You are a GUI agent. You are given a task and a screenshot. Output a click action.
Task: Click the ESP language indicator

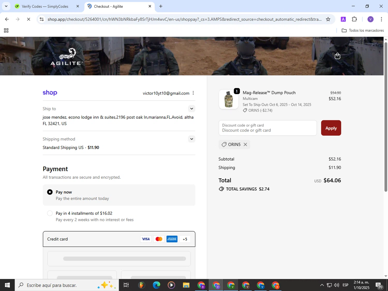click(345, 285)
